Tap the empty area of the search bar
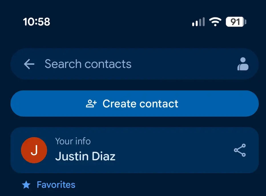This screenshot has height=196, width=266. [x=183, y=64]
